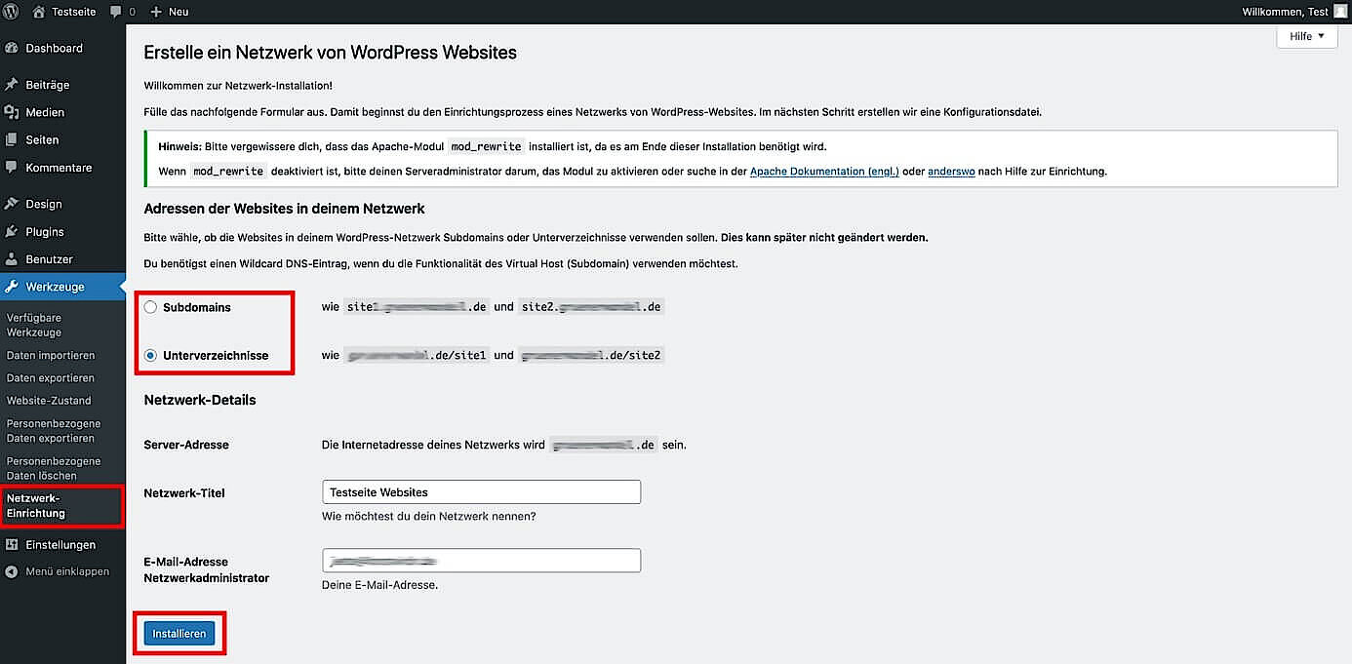
Task: Select the Subdomains radio button
Action: pyautogui.click(x=150, y=306)
